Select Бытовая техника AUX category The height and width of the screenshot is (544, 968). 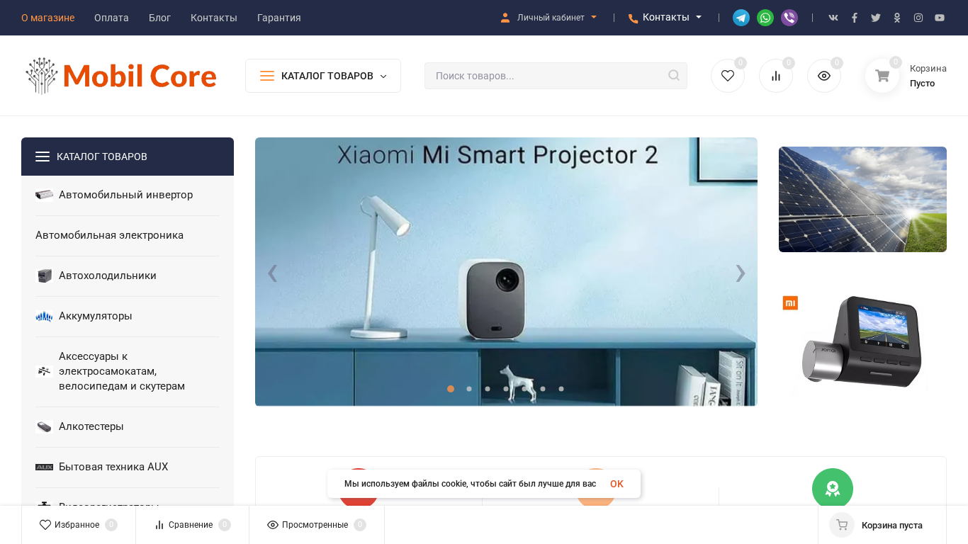point(128,467)
